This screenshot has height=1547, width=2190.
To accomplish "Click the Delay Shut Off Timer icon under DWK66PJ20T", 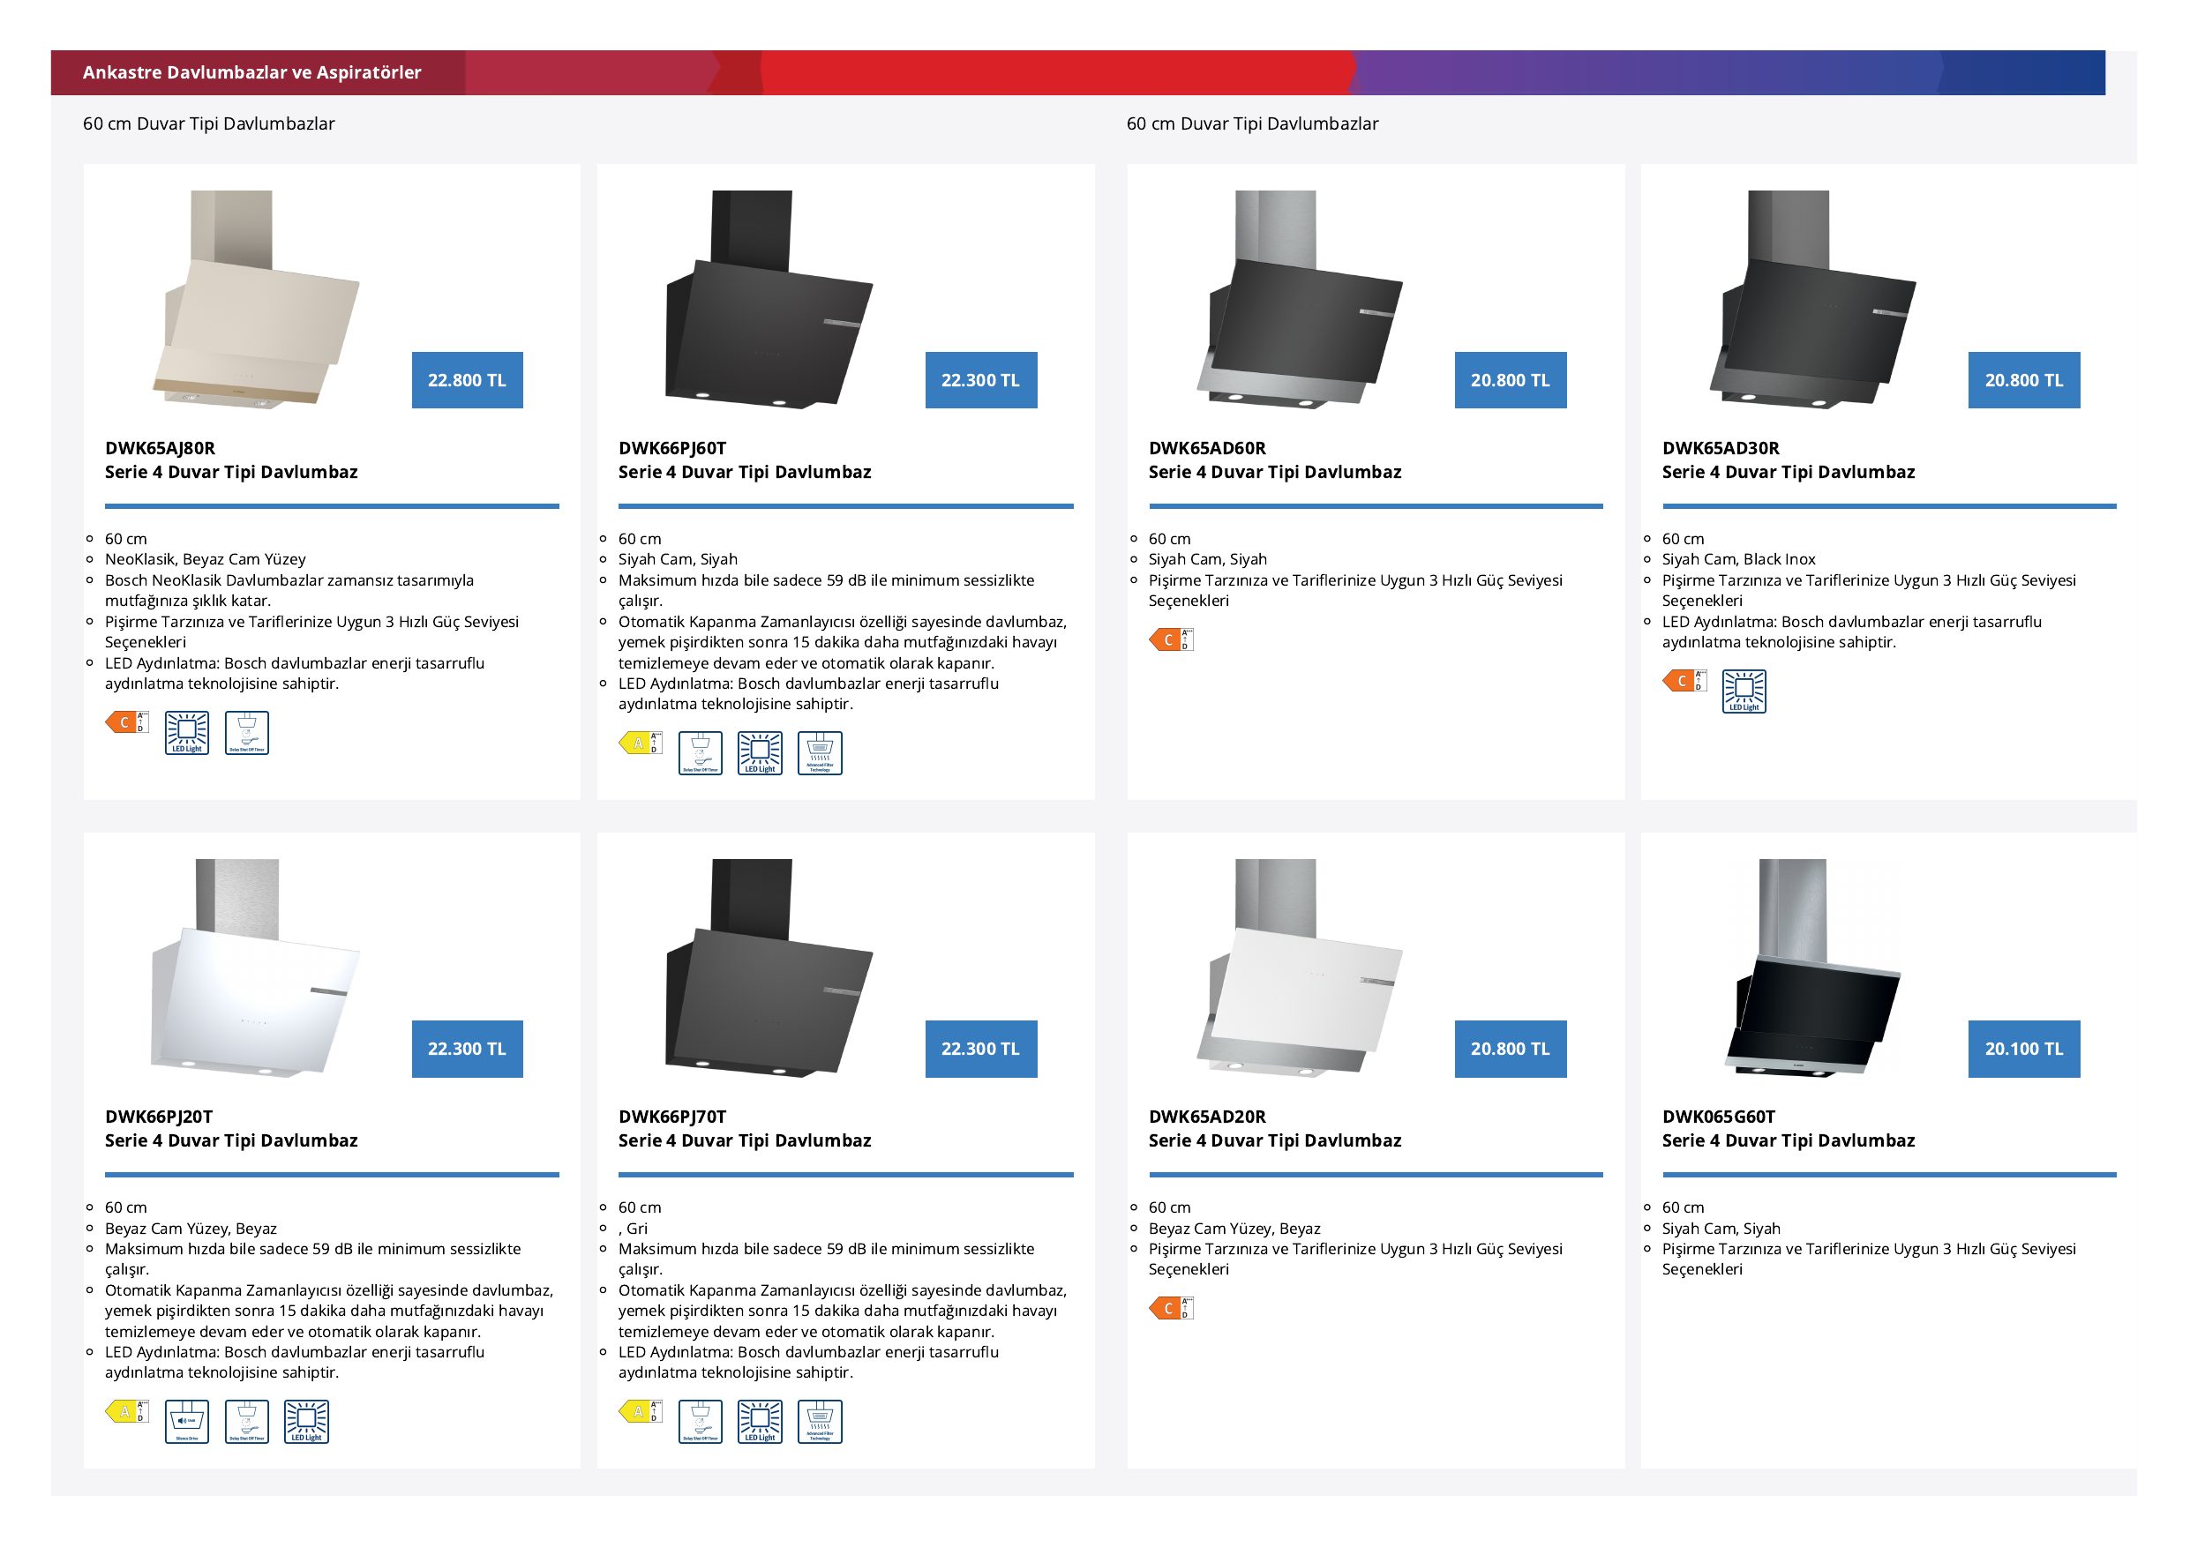I will tap(247, 1422).
